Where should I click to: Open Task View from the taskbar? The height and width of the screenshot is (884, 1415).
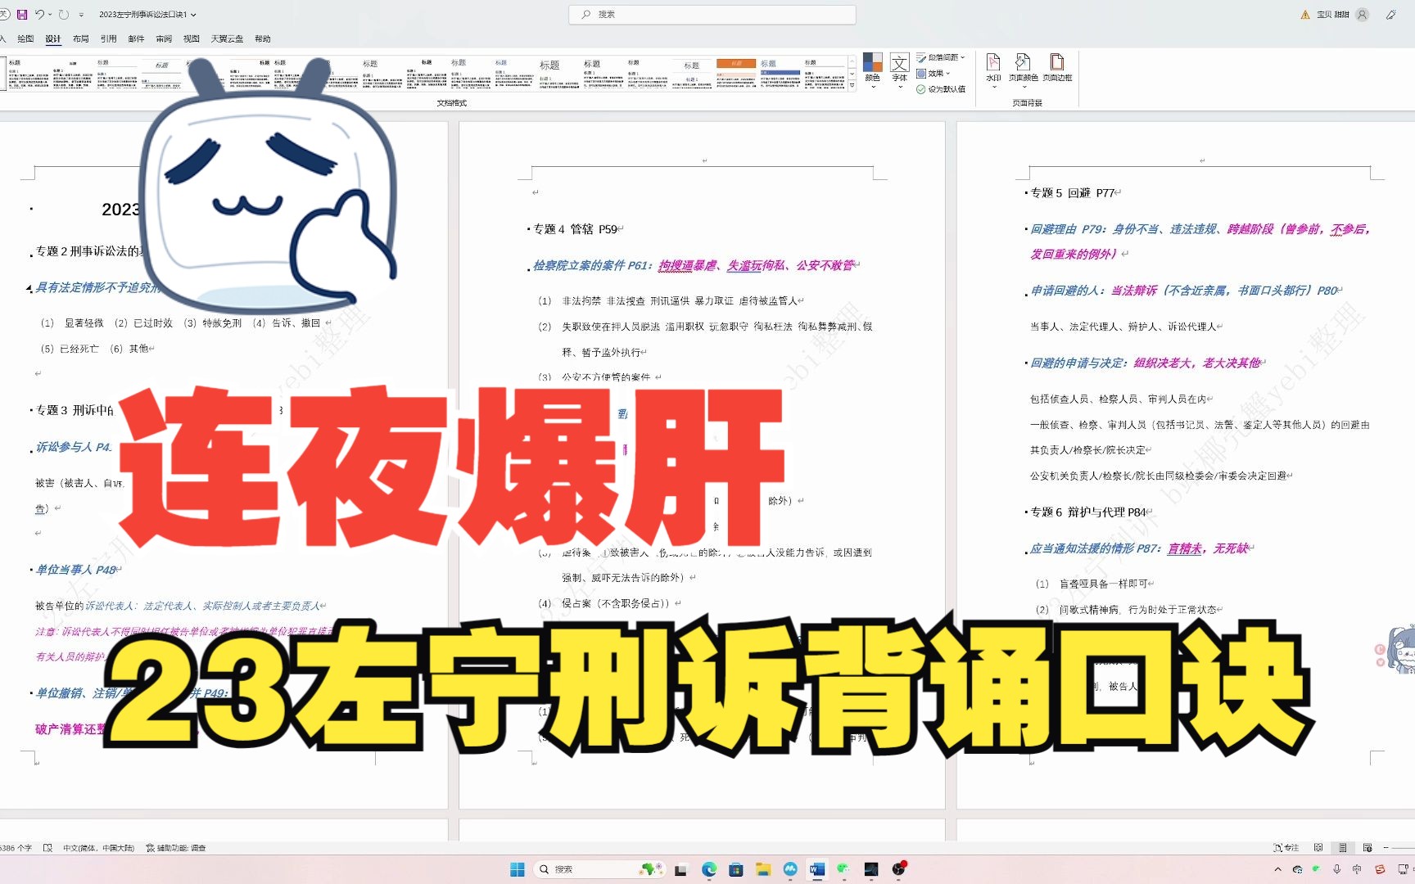(x=680, y=869)
